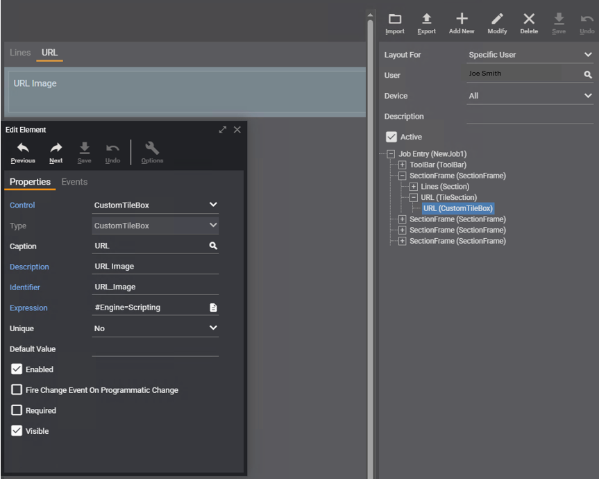Select URL (CustomTileBox) tree item
The image size is (599, 479).
(458, 208)
